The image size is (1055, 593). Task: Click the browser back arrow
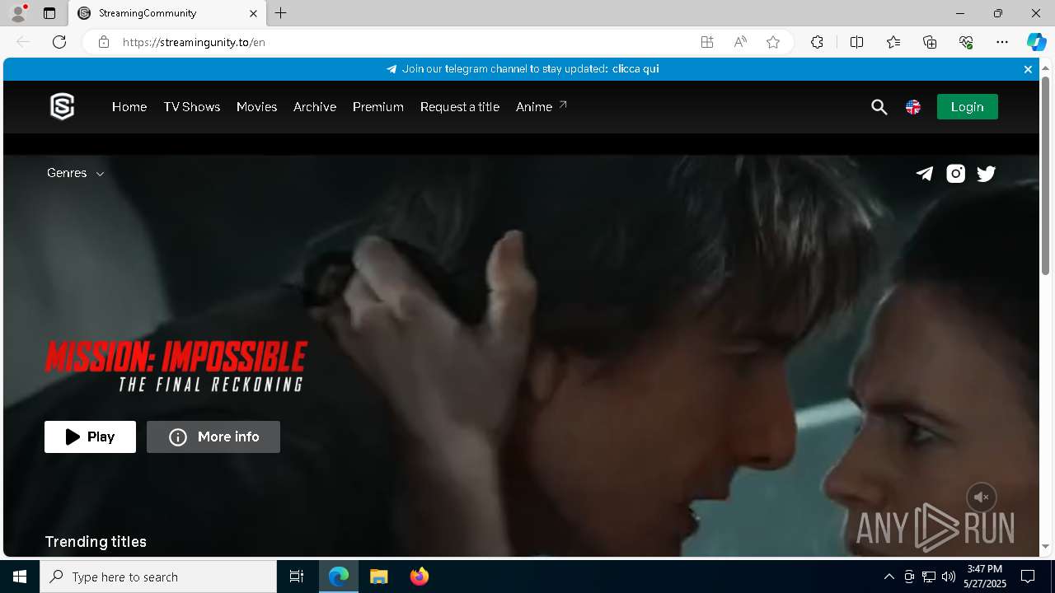pos(23,42)
